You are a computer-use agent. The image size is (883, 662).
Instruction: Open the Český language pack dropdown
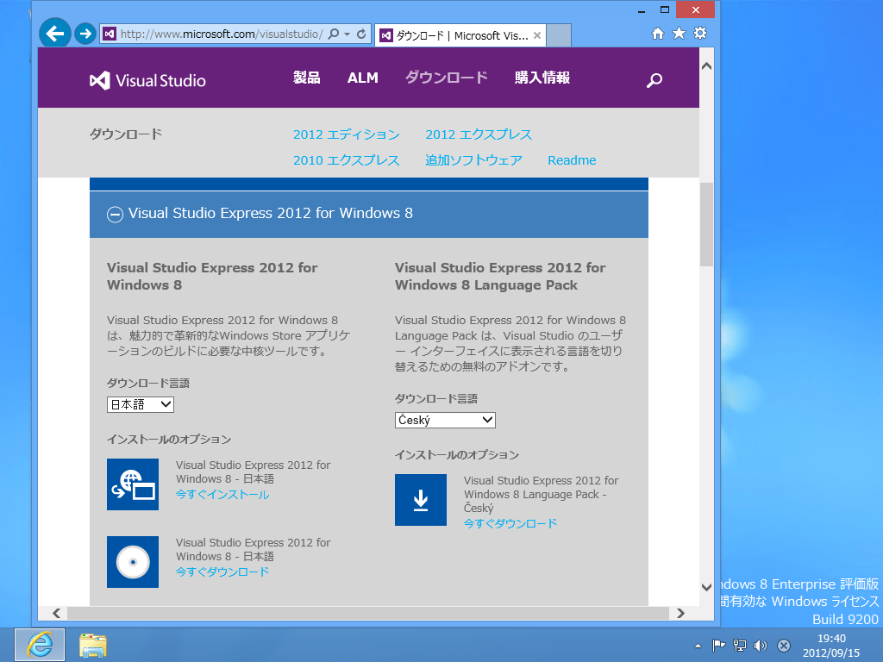click(x=445, y=420)
